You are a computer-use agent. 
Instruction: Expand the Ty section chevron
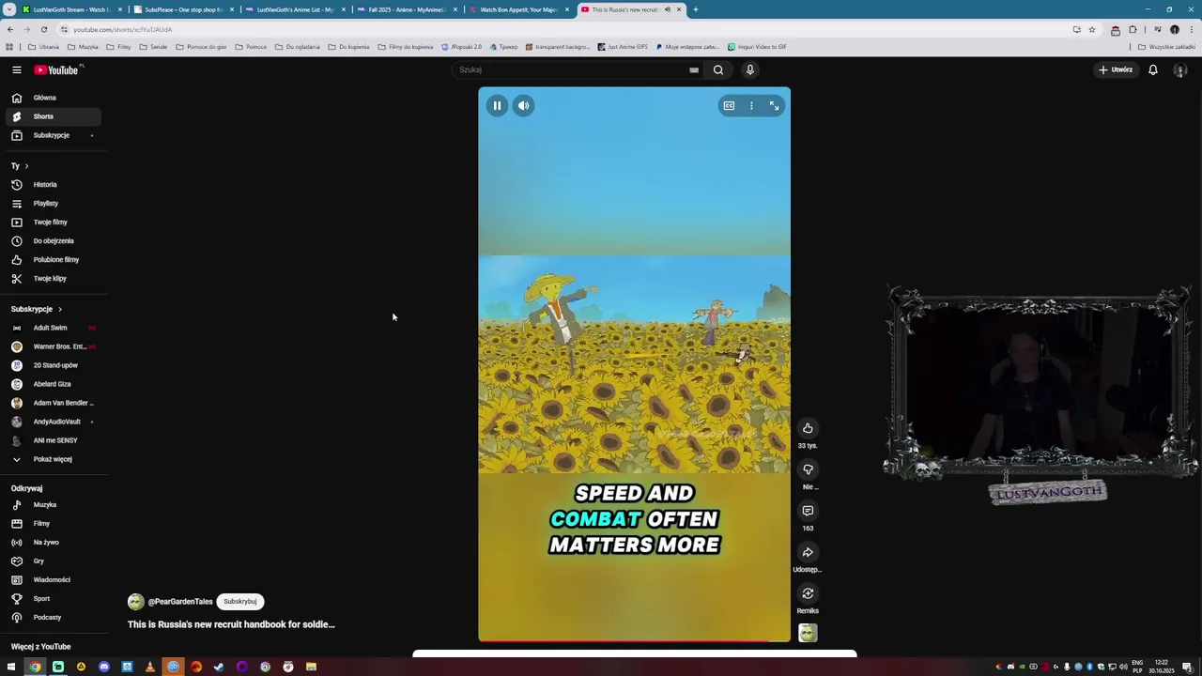[26, 166]
